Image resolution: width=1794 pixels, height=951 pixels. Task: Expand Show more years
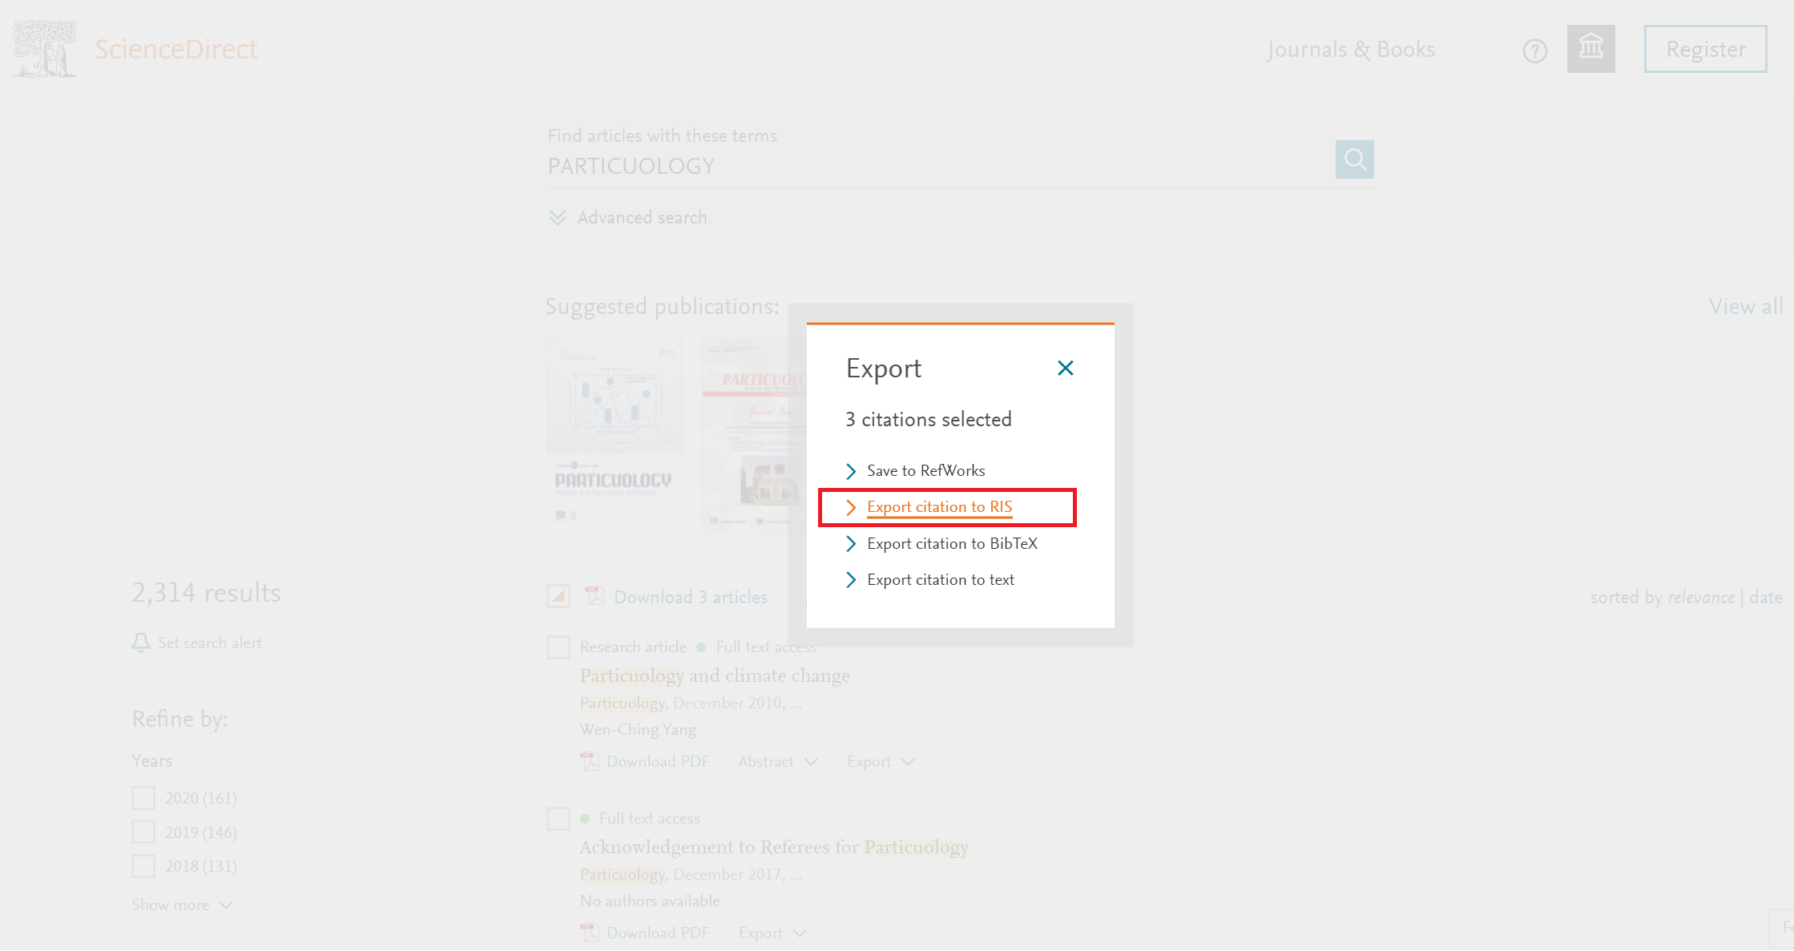pyautogui.click(x=182, y=905)
